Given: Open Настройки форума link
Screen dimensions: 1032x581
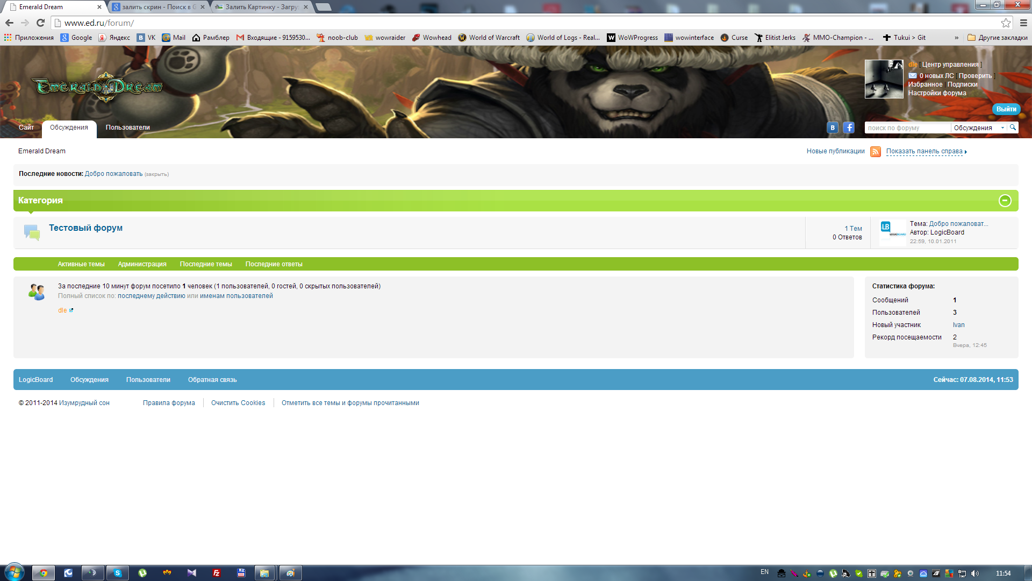Looking at the screenshot, I should (x=937, y=93).
